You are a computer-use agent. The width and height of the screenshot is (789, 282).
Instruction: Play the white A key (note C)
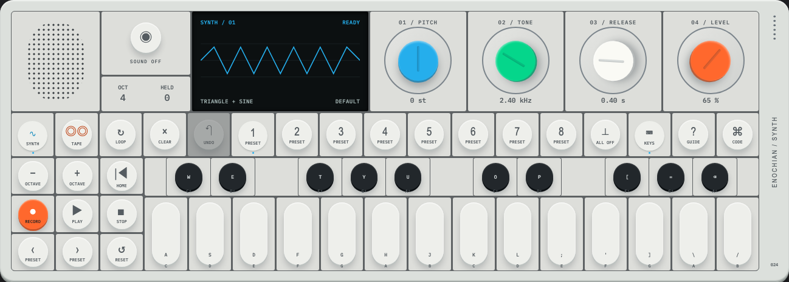tap(166, 233)
